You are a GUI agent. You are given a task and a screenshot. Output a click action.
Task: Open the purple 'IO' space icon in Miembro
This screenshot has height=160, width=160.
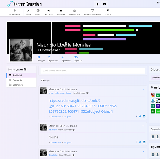pos(158,106)
